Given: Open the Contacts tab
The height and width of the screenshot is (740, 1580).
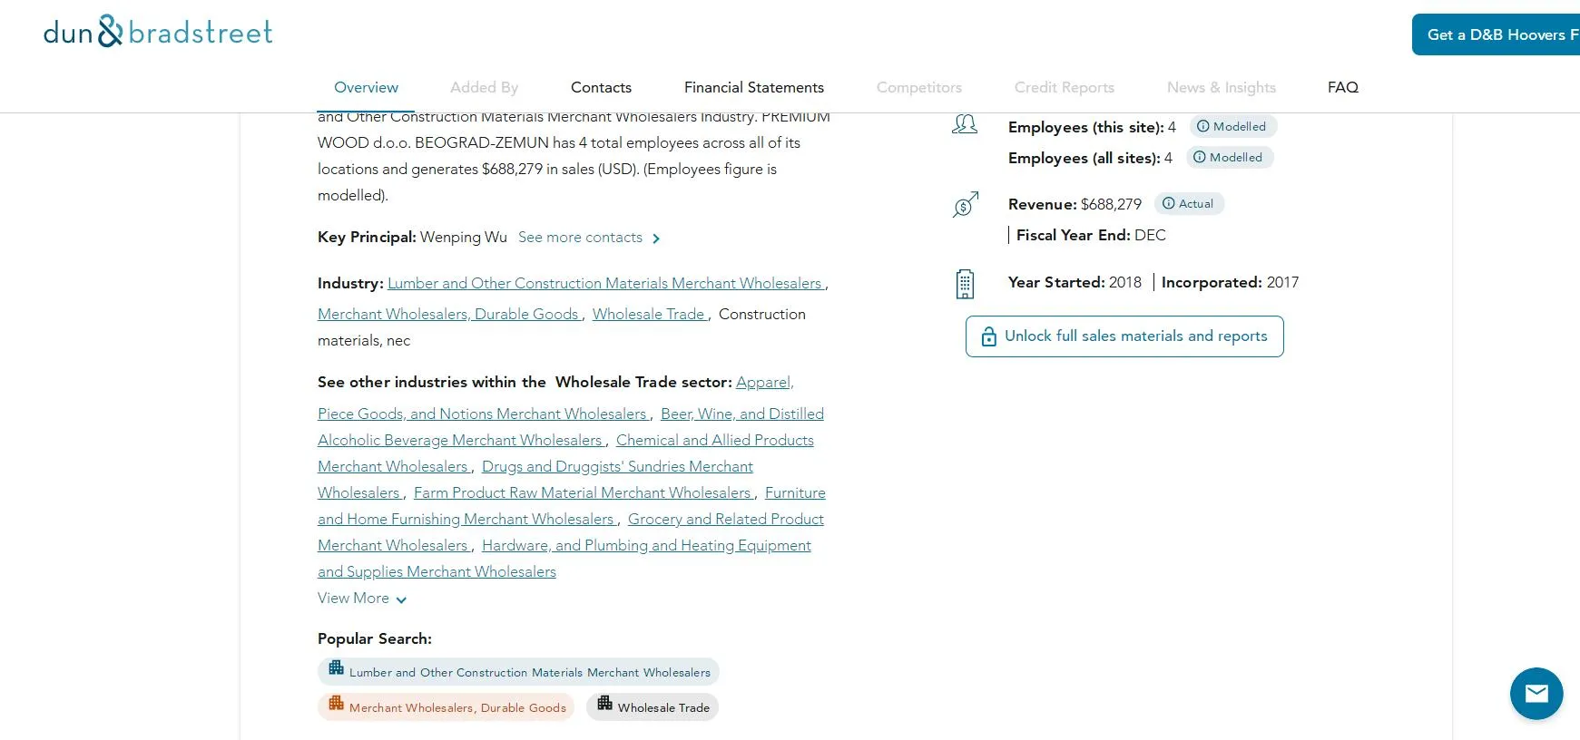Looking at the screenshot, I should point(601,87).
